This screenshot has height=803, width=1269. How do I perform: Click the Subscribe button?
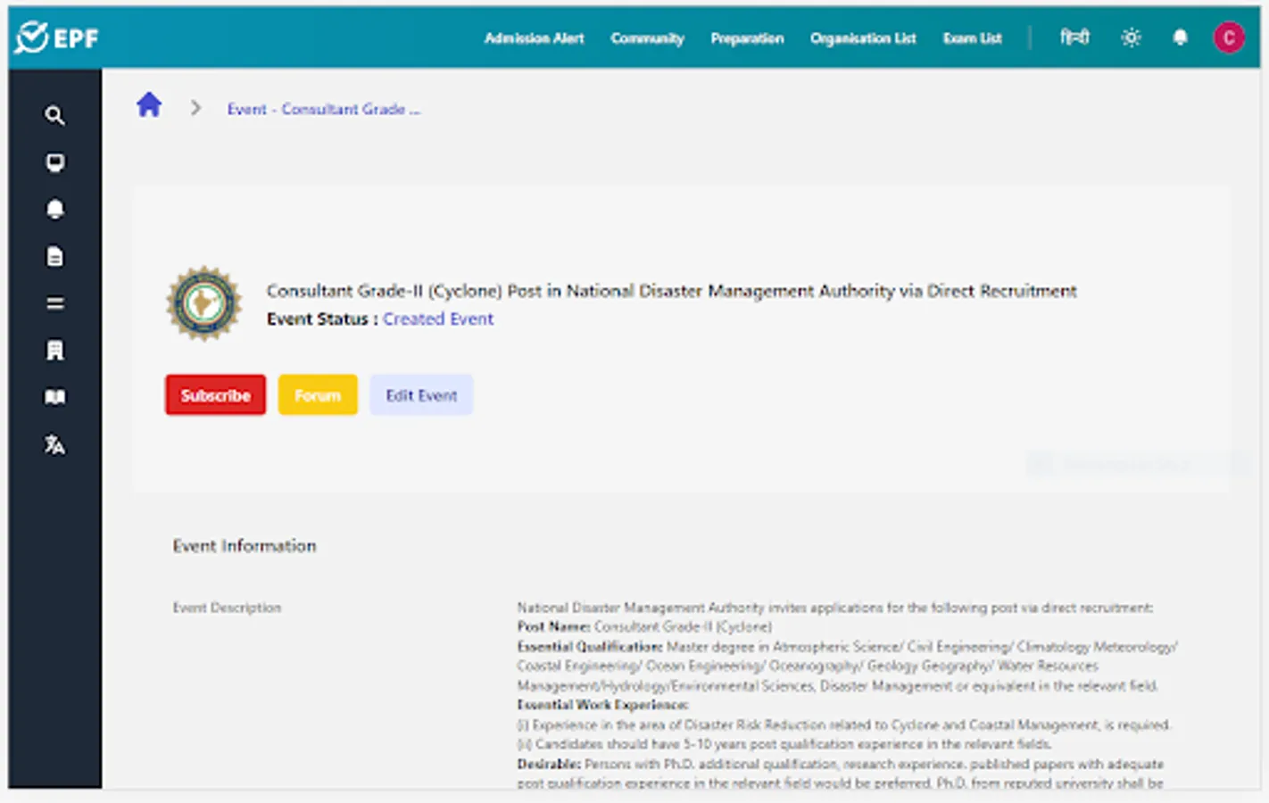coord(215,395)
